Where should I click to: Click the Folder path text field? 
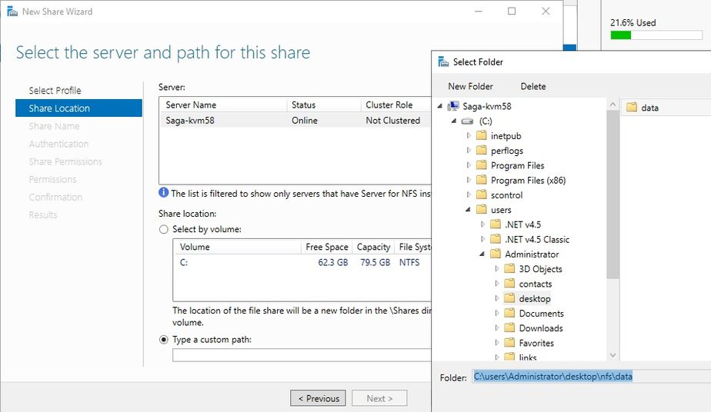tap(585, 377)
